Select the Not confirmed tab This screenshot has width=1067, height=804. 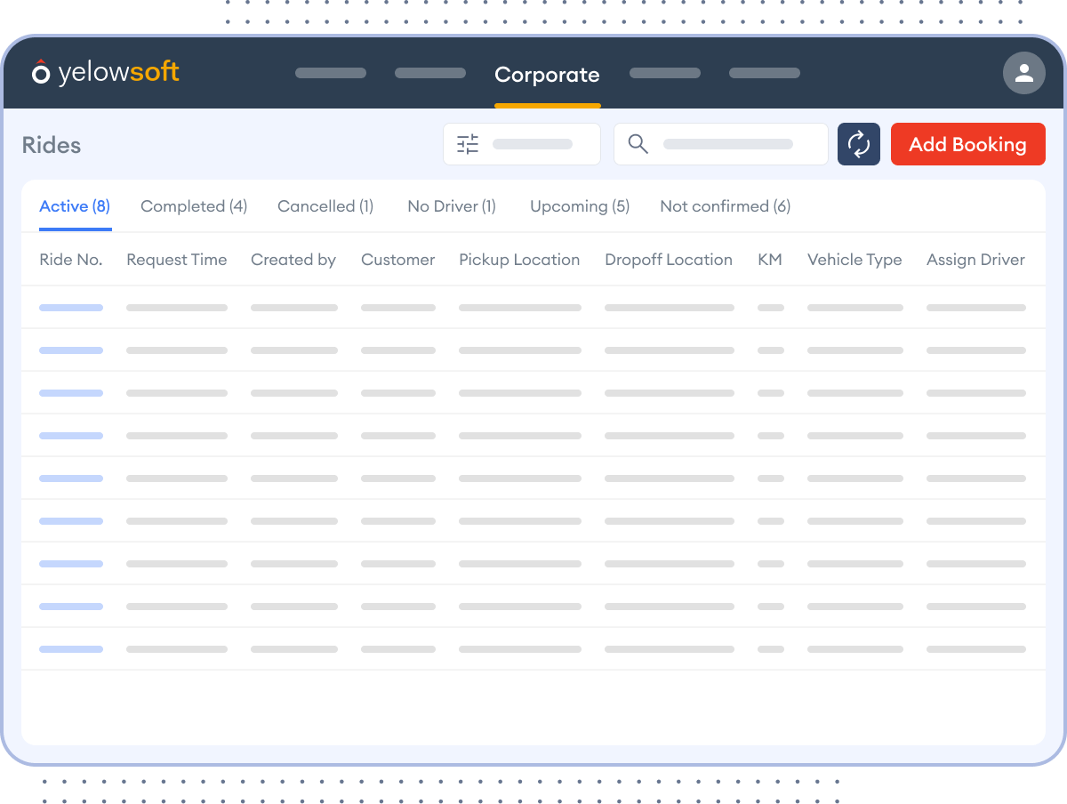click(x=725, y=205)
